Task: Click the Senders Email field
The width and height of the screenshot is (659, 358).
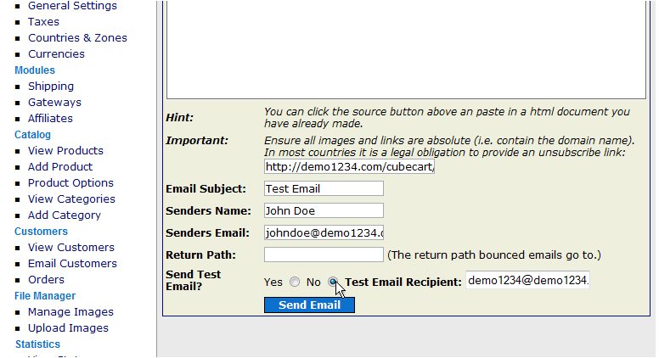Action: [x=324, y=232]
